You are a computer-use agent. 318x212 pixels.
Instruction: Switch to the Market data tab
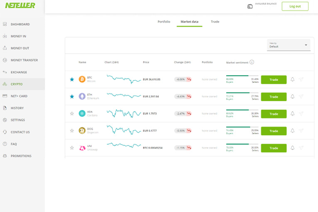pos(190,22)
